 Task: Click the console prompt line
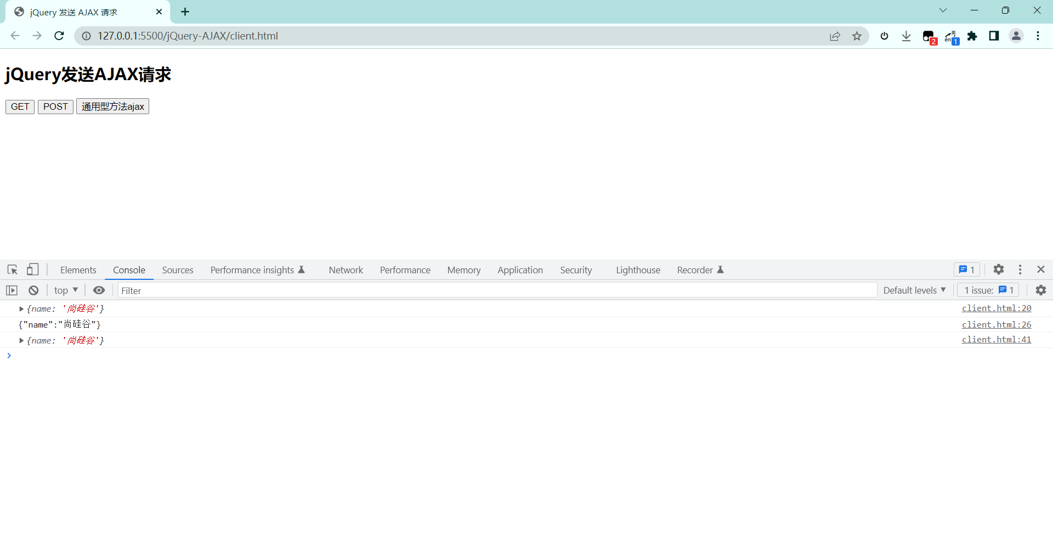click(526, 356)
